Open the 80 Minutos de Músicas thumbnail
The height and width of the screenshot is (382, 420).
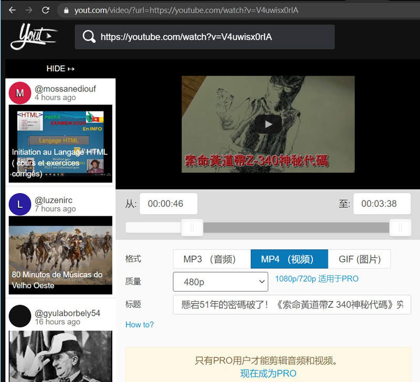[60, 255]
